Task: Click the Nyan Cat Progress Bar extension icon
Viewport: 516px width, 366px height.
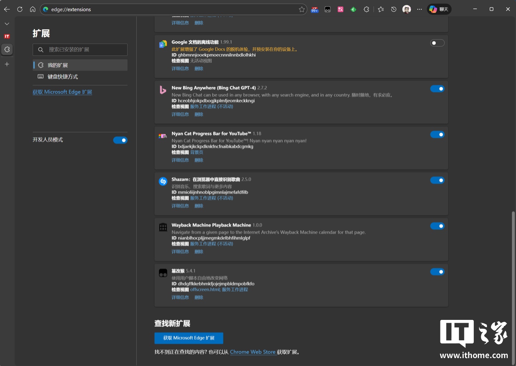Action: (x=163, y=136)
